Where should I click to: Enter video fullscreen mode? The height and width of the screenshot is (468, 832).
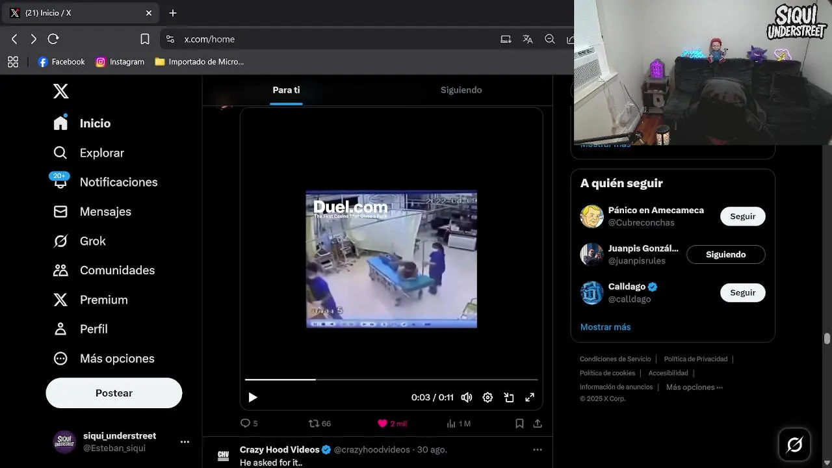tap(530, 397)
